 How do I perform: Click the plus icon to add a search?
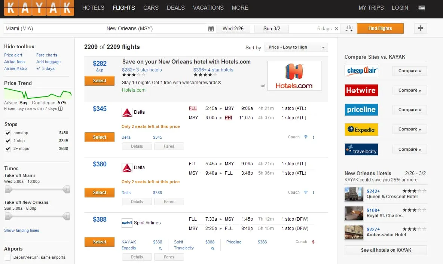[x=420, y=28]
